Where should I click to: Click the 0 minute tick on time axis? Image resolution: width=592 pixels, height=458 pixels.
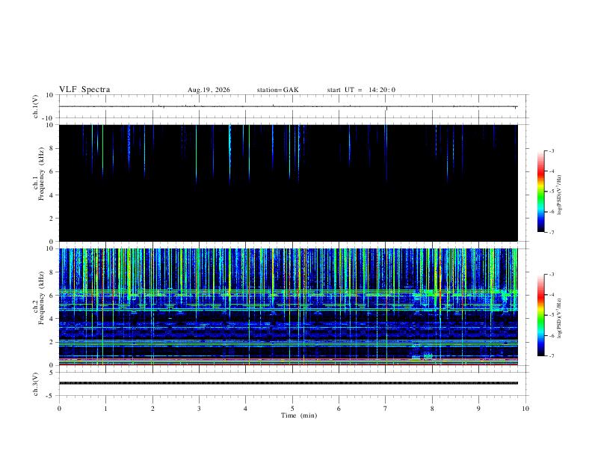tap(59, 409)
